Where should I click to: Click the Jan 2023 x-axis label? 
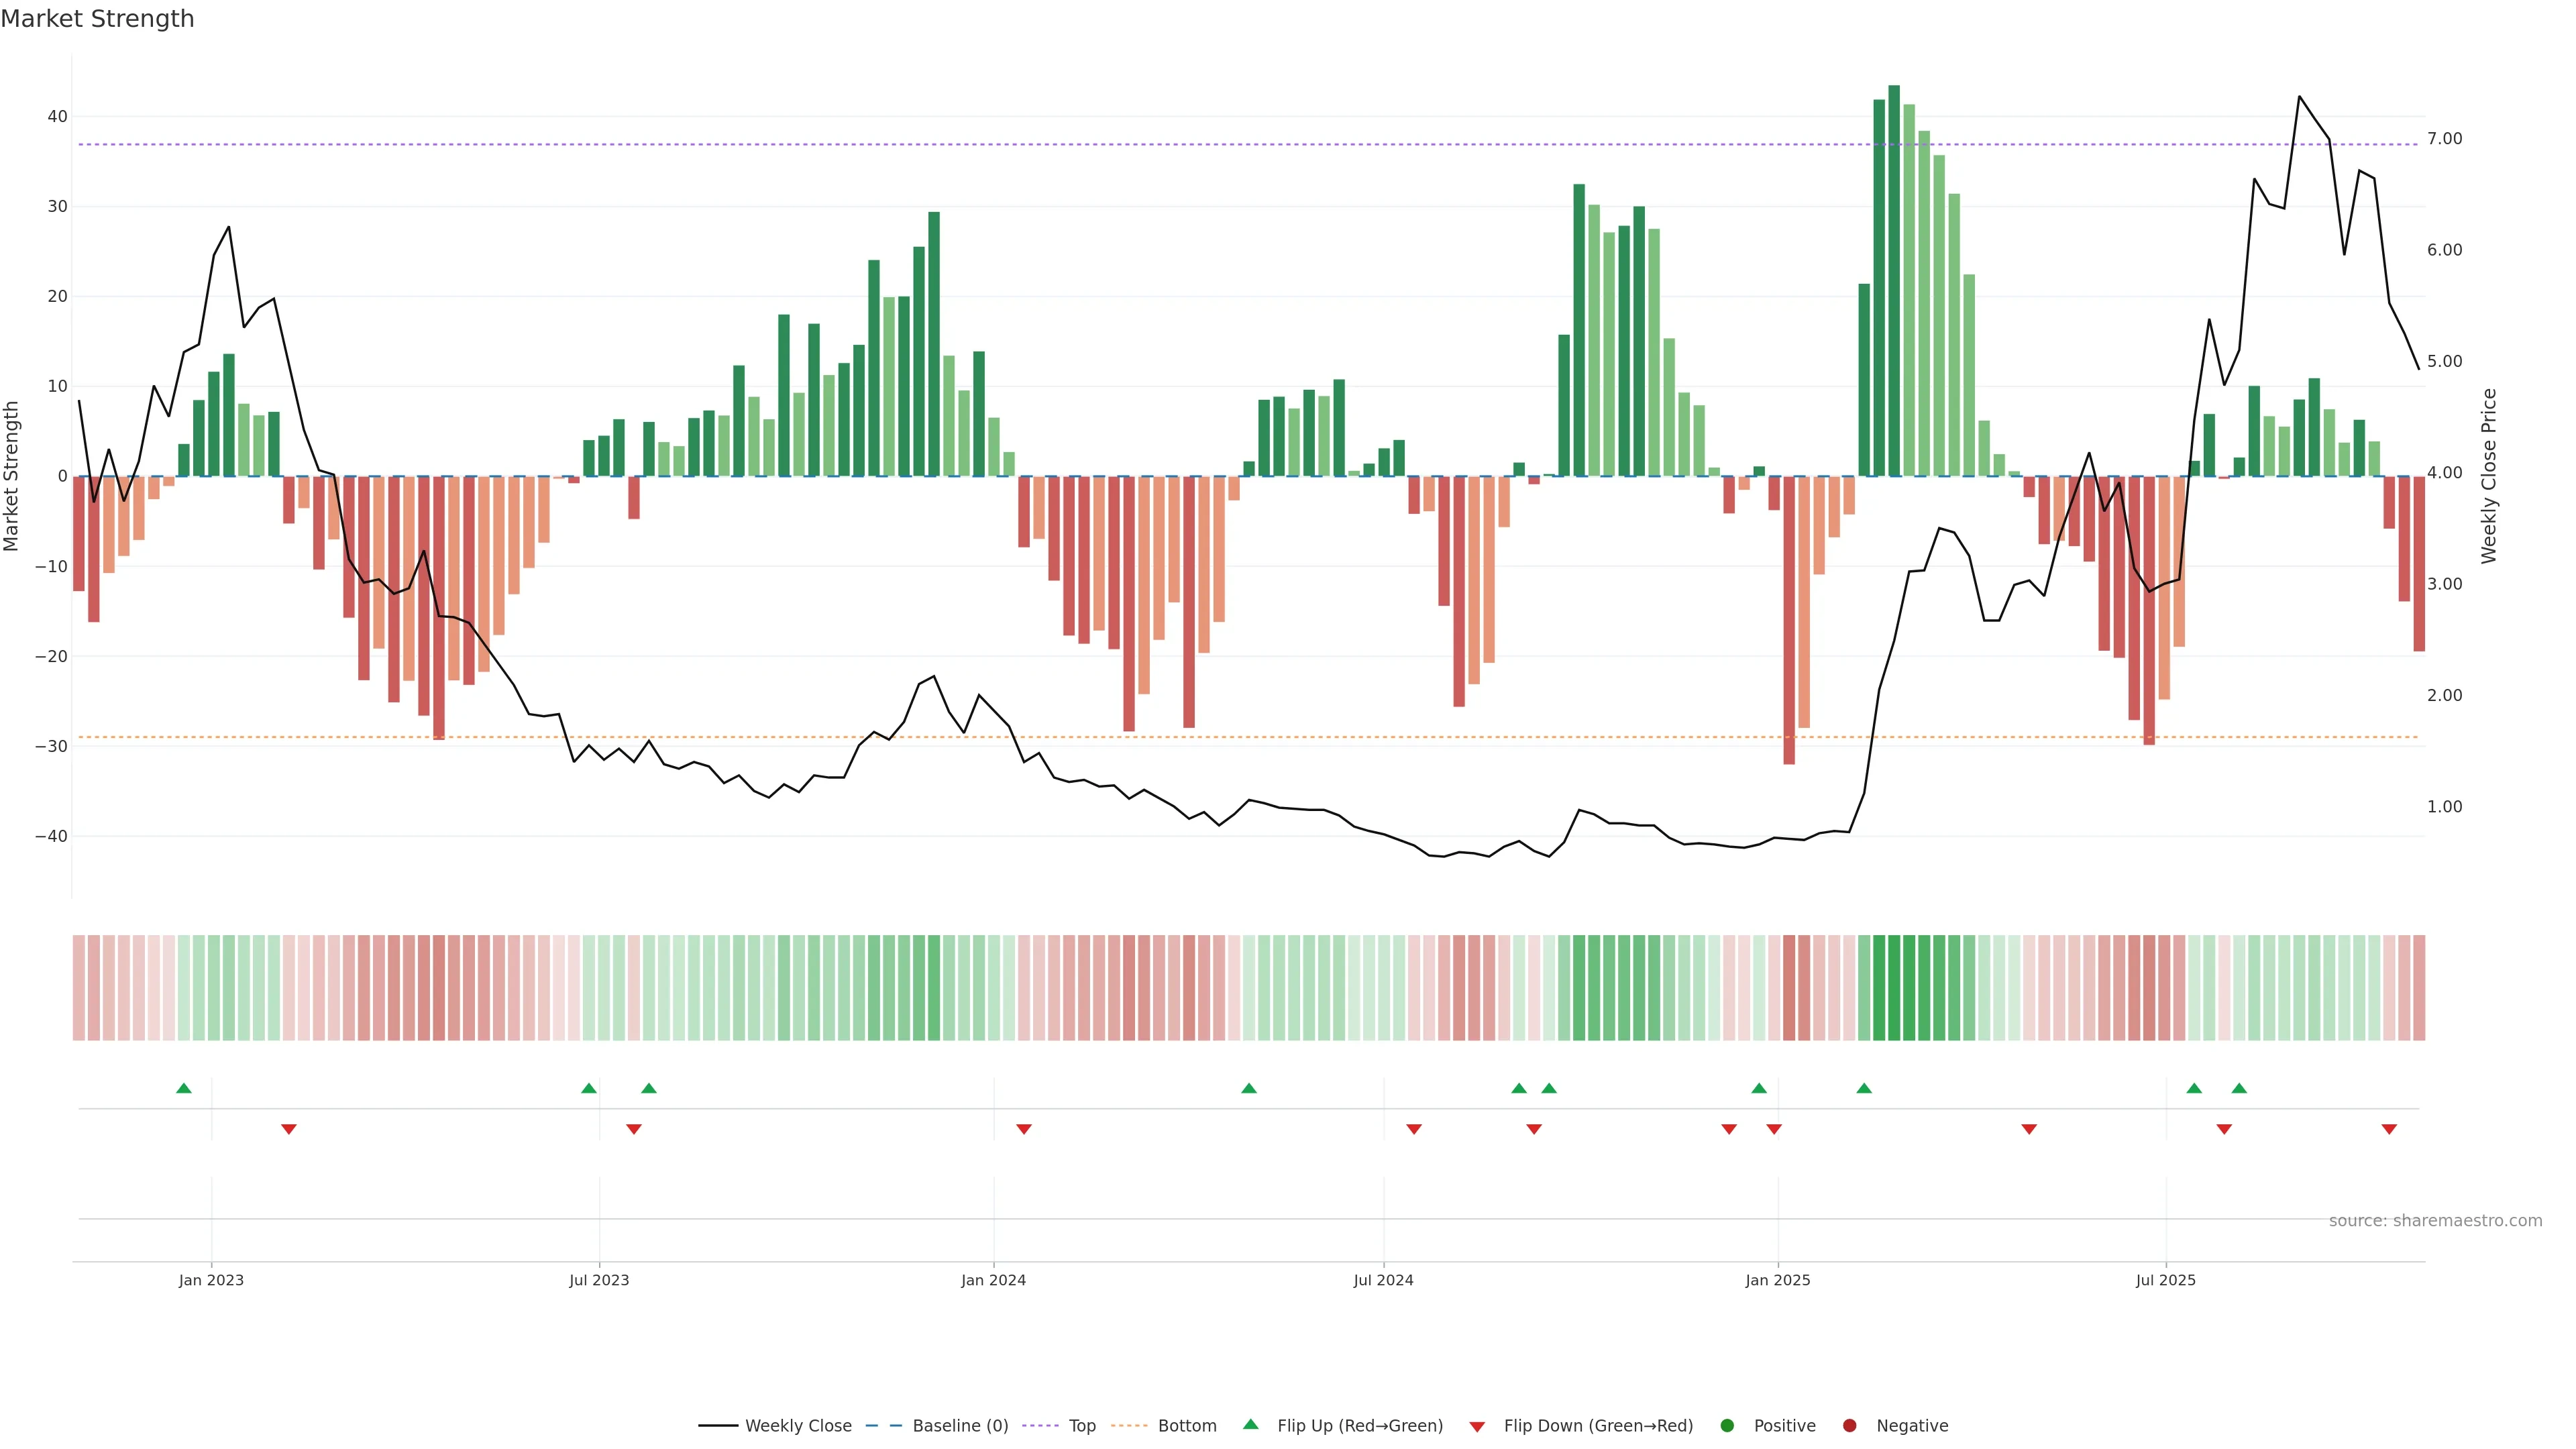(211, 1280)
